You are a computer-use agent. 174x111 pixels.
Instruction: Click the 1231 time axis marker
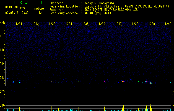tap(19, 24)
